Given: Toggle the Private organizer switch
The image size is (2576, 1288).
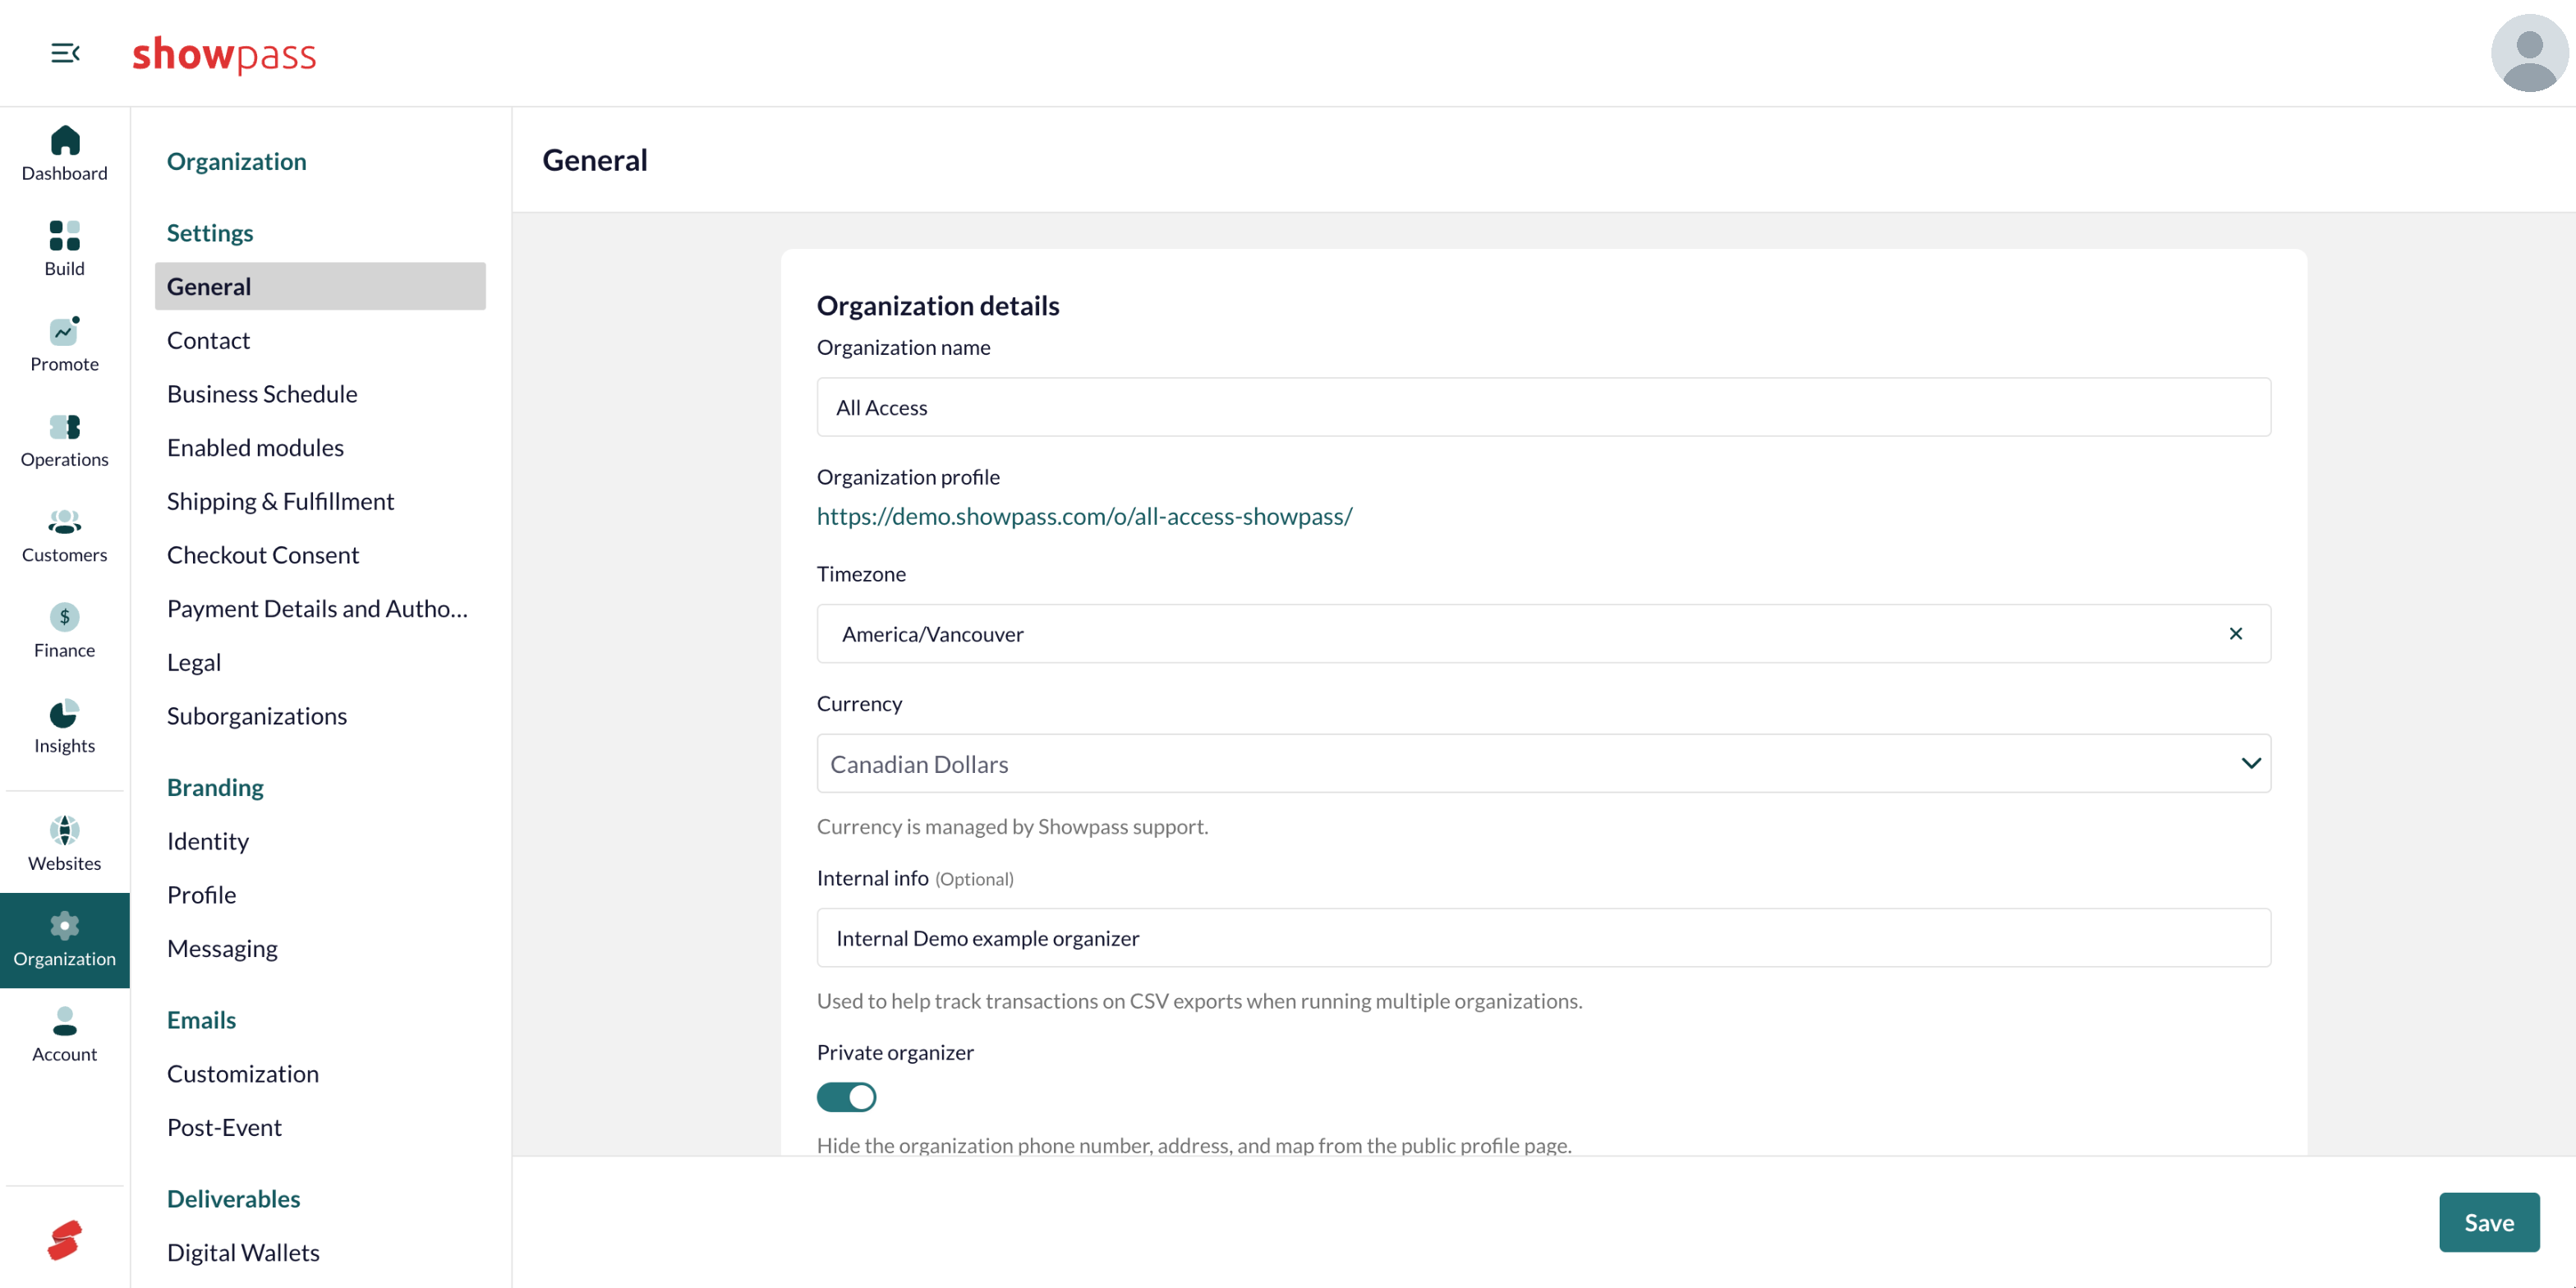Looking at the screenshot, I should coord(846,1097).
